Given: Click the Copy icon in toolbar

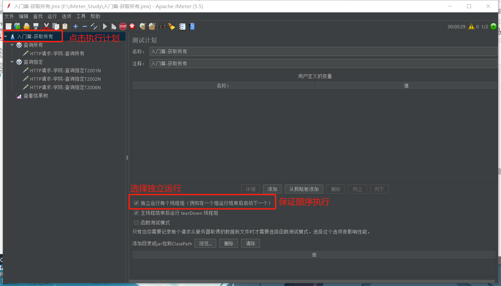Looking at the screenshot, I should [x=56, y=26].
